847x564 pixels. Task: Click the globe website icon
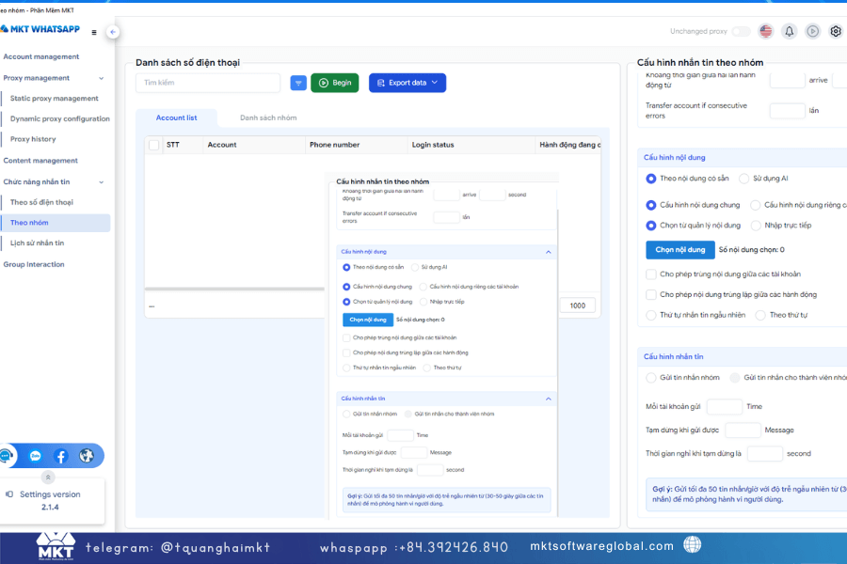[87, 456]
